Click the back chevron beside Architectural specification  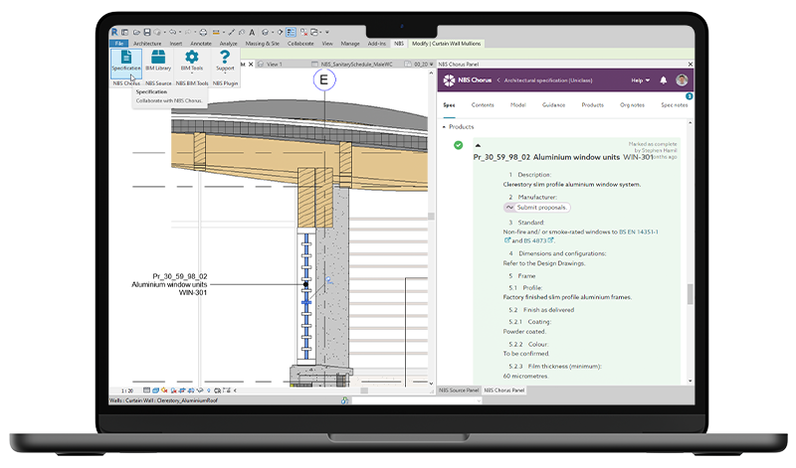(x=498, y=80)
